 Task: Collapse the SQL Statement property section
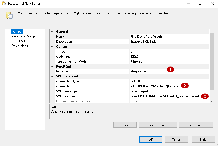point(52,76)
